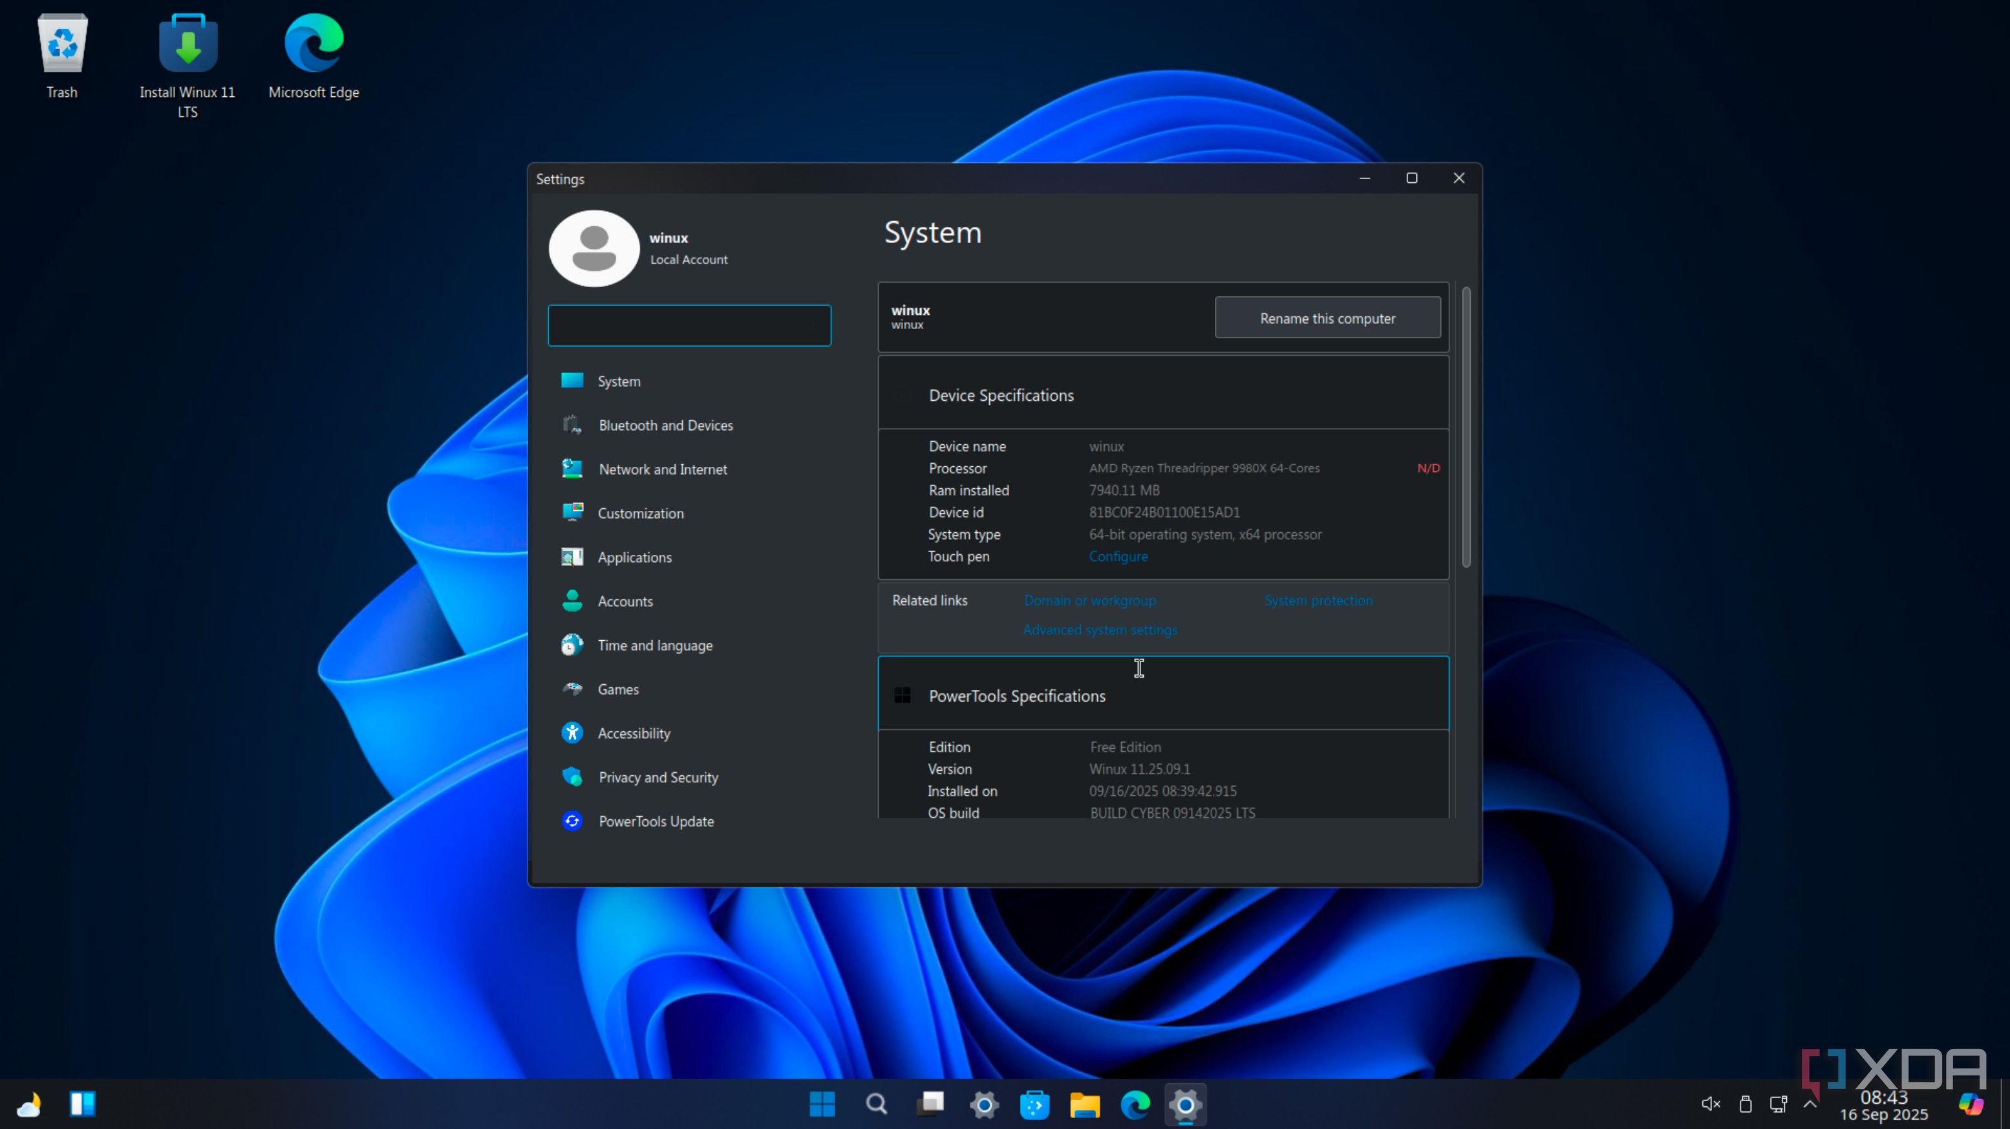Open clock and date 08:43 on taskbar

point(1883,1106)
